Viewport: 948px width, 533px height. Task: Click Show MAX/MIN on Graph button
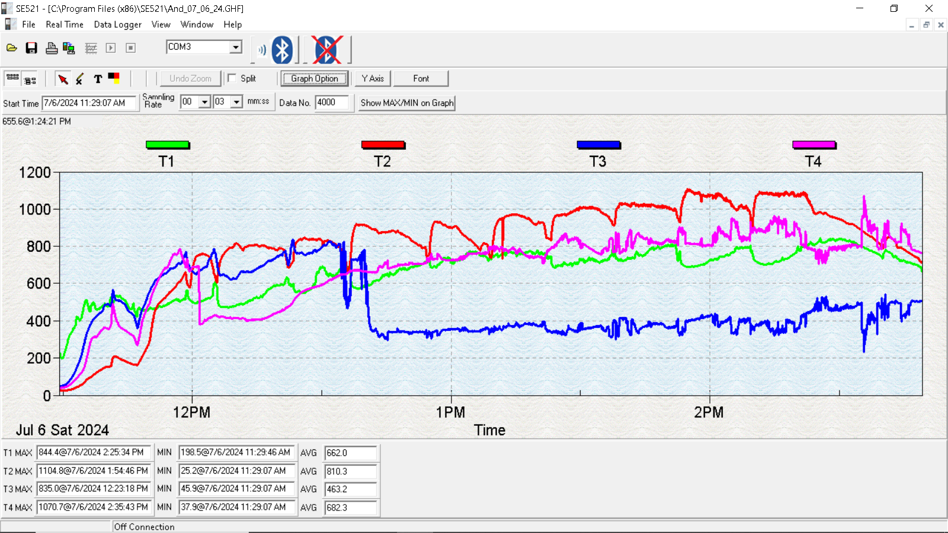point(407,103)
